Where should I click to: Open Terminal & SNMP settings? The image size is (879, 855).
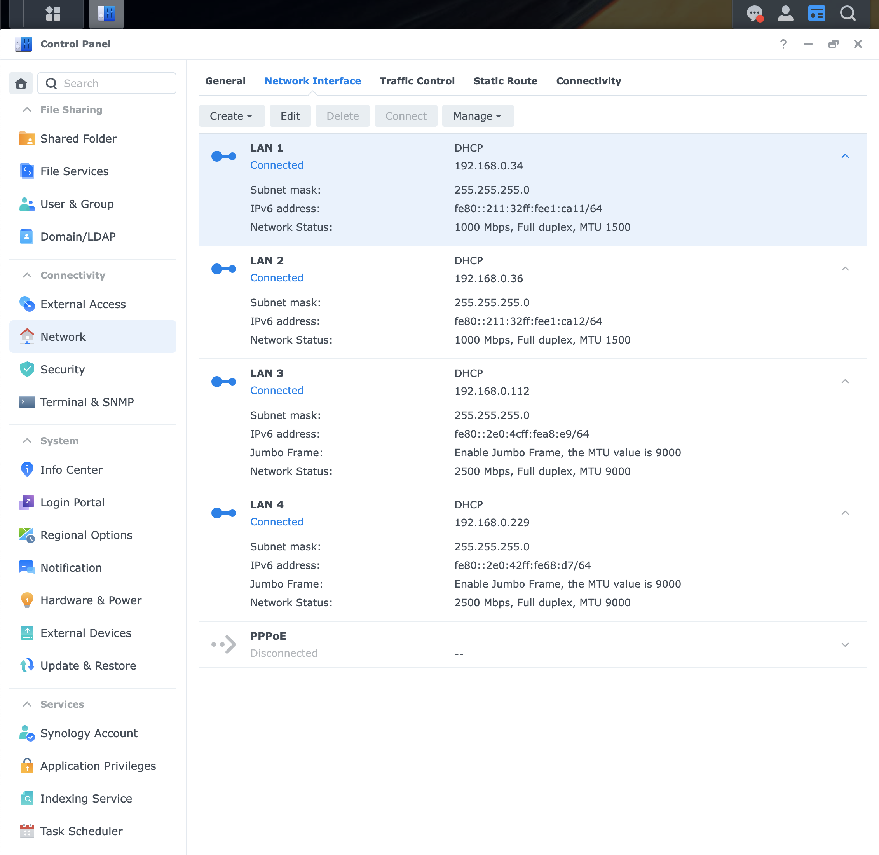click(93, 402)
